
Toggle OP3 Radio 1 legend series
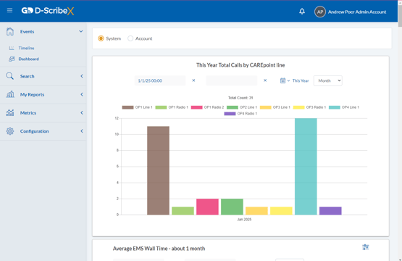click(309, 107)
